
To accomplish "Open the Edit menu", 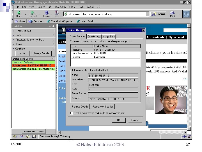I will coord(24,7).
